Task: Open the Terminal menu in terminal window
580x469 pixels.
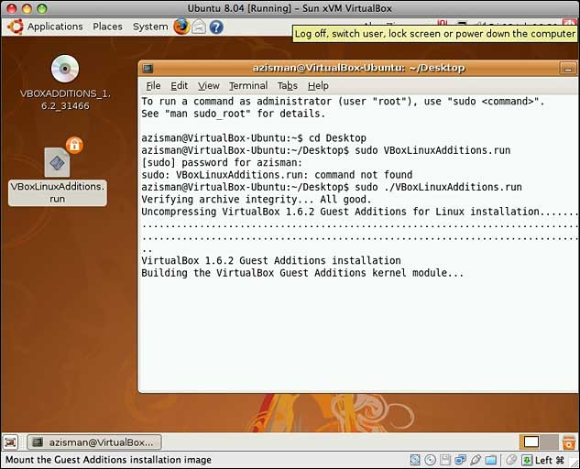Action: [248, 86]
